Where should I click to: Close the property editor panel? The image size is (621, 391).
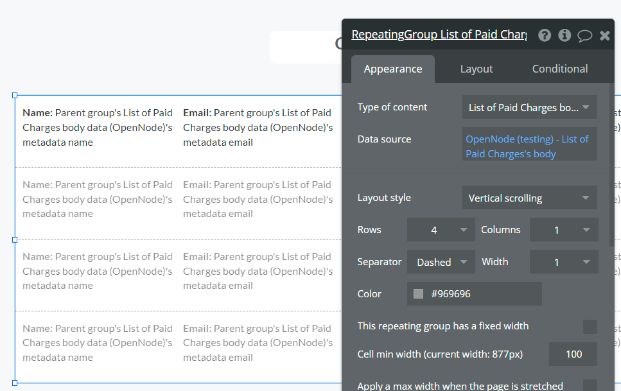[604, 35]
